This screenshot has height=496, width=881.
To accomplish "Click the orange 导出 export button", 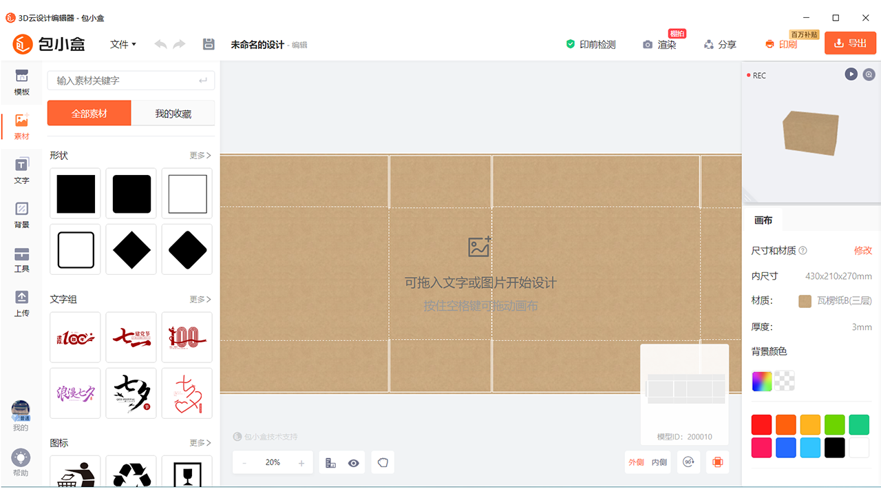I will pos(850,43).
